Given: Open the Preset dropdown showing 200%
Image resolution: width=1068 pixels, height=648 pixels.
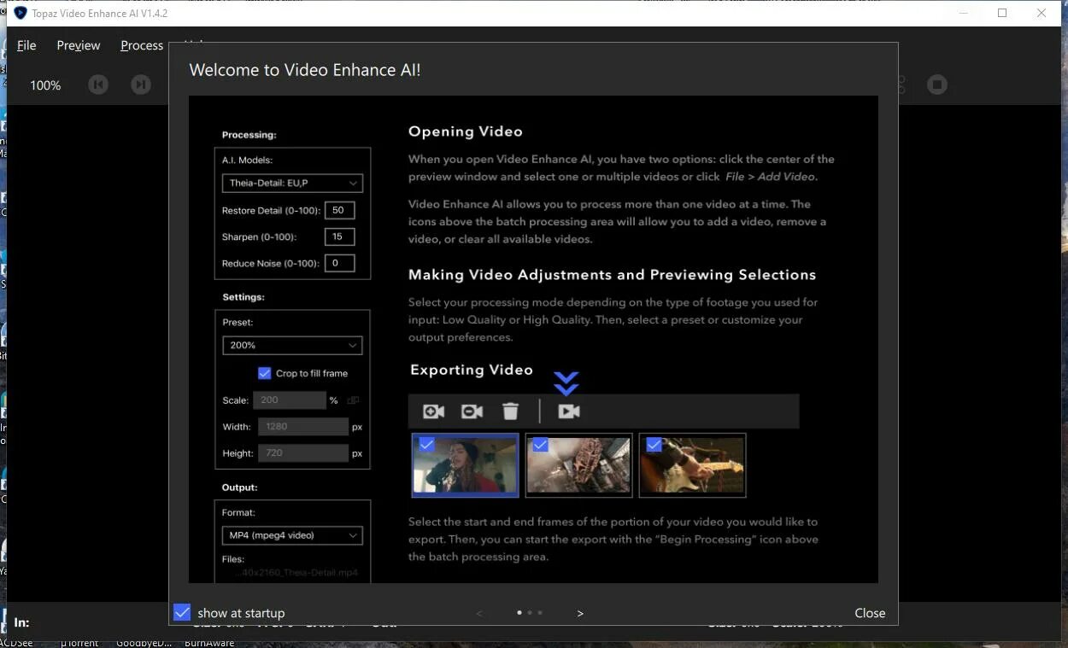Looking at the screenshot, I should click(x=292, y=345).
